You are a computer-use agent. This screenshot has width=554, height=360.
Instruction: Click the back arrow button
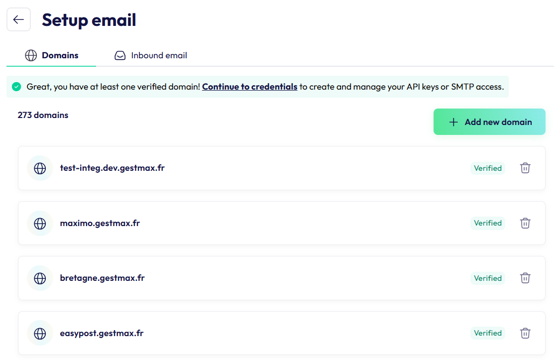point(19,19)
